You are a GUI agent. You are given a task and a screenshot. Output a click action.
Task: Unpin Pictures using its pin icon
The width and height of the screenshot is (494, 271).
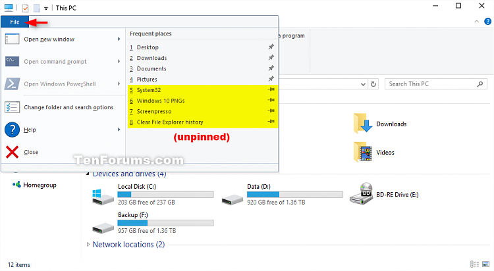[271, 79]
